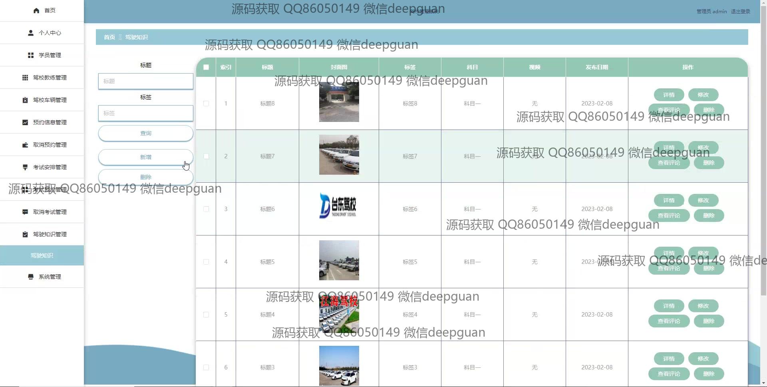Click 删除 for row 标题6
This screenshot has height=387, width=767.
[x=709, y=215]
